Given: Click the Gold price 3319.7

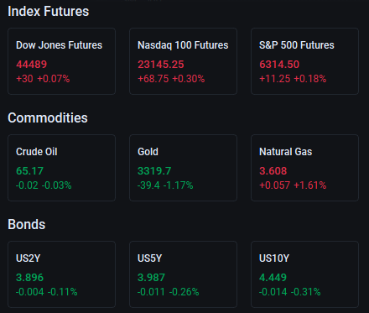Looking at the screenshot, I should pos(154,171).
